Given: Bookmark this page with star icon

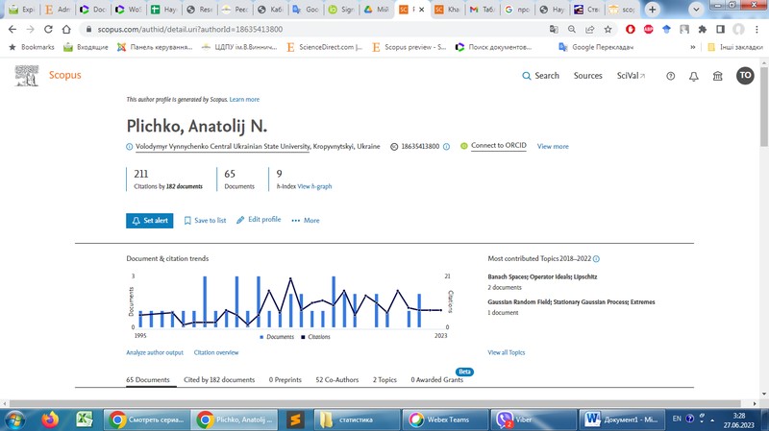Looking at the screenshot, I should 608,30.
